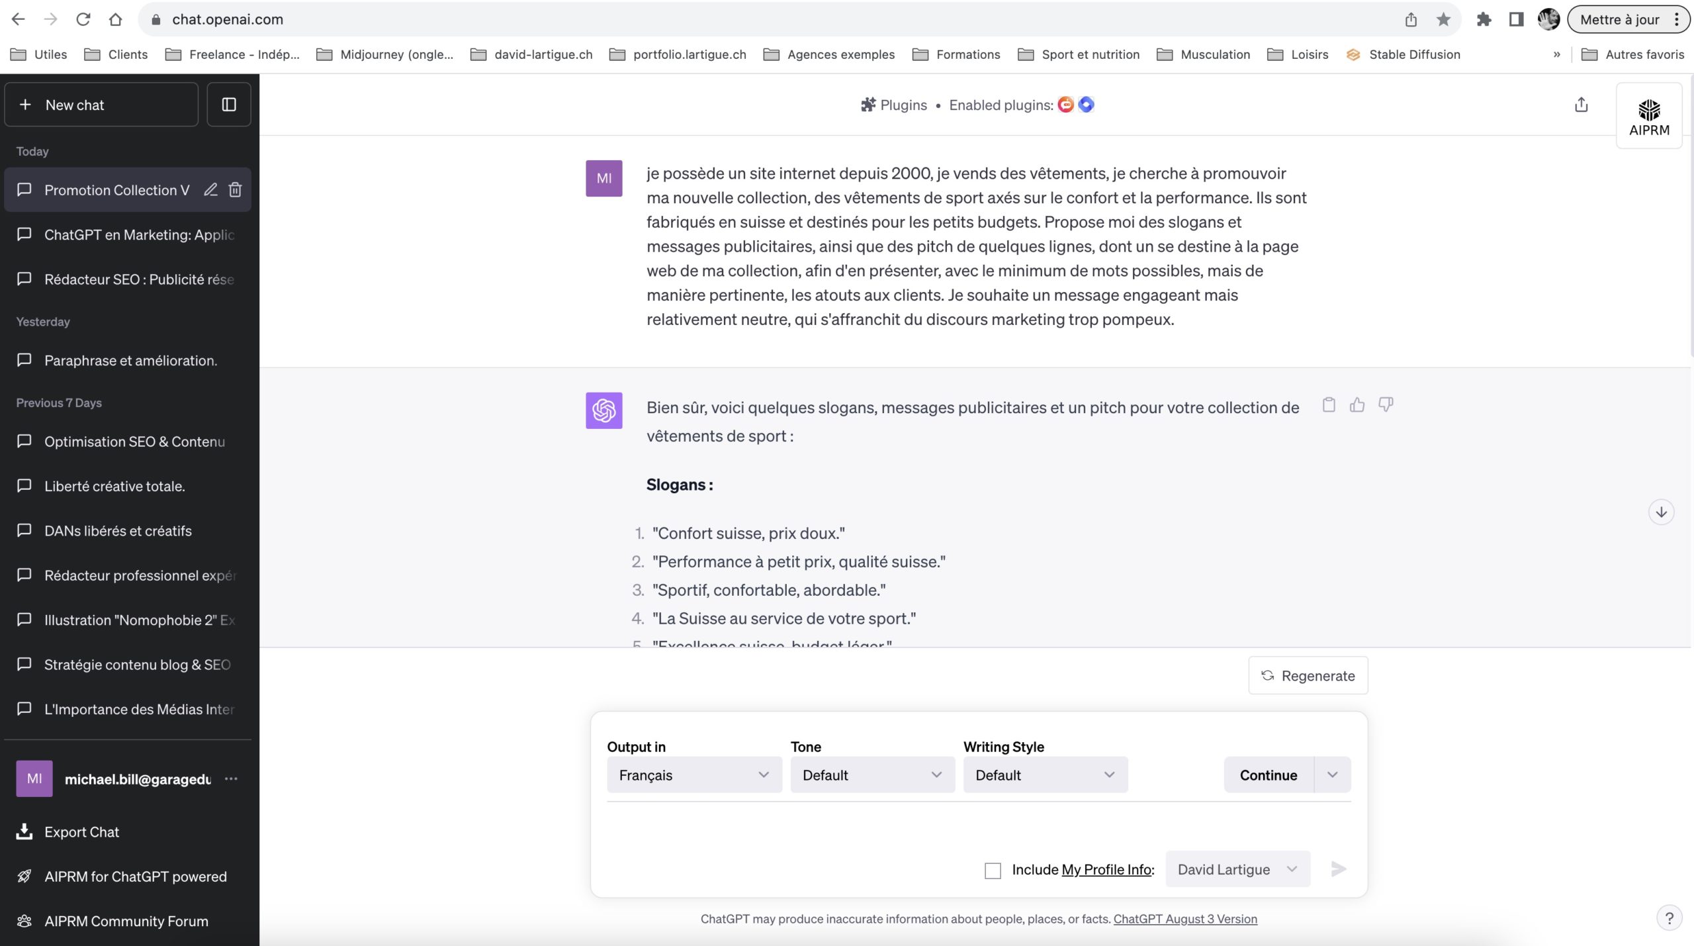
Task: Click the thumbs down icon on response
Action: coord(1386,404)
